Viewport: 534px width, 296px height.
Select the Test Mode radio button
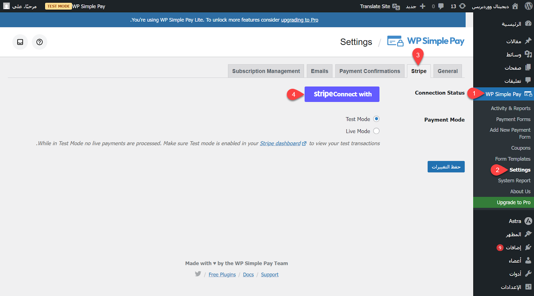(x=376, y=119)
